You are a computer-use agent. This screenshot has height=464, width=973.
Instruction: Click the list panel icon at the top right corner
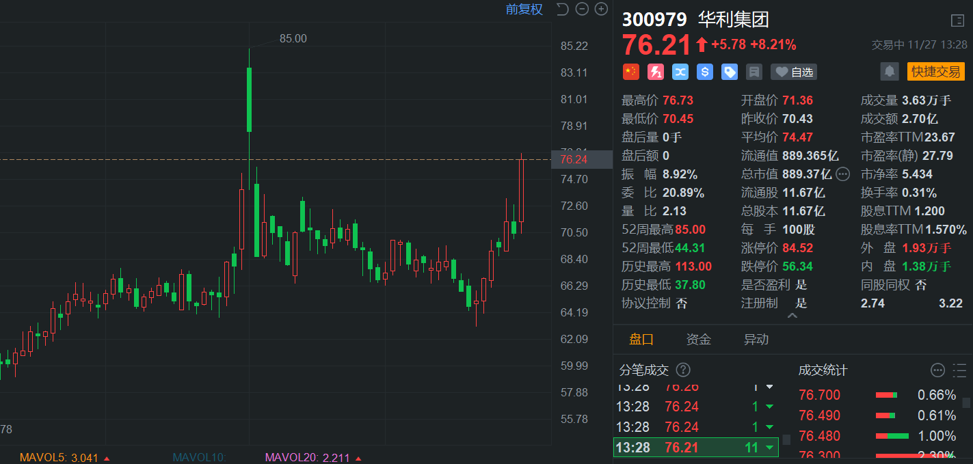(958, 21)
